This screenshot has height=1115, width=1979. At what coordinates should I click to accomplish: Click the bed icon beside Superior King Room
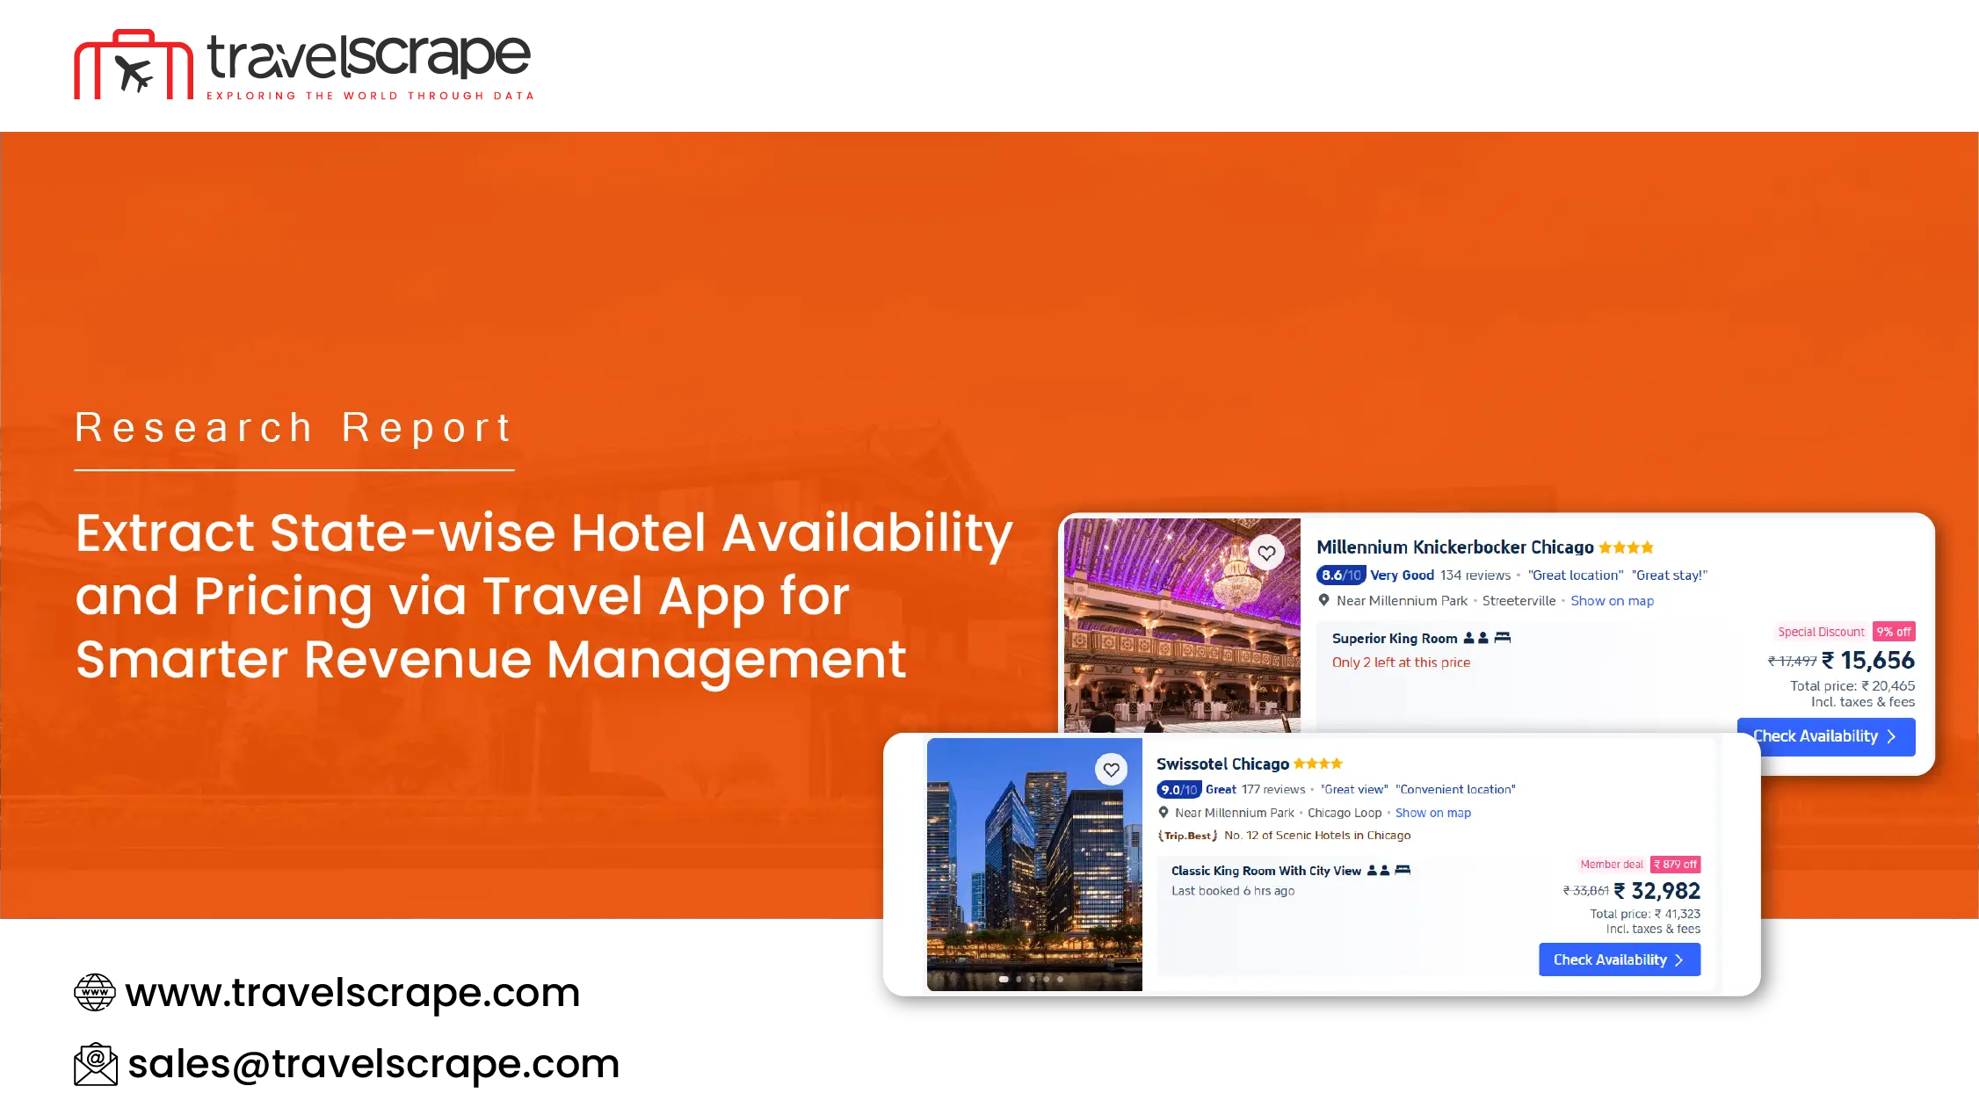pos(1503,638)
